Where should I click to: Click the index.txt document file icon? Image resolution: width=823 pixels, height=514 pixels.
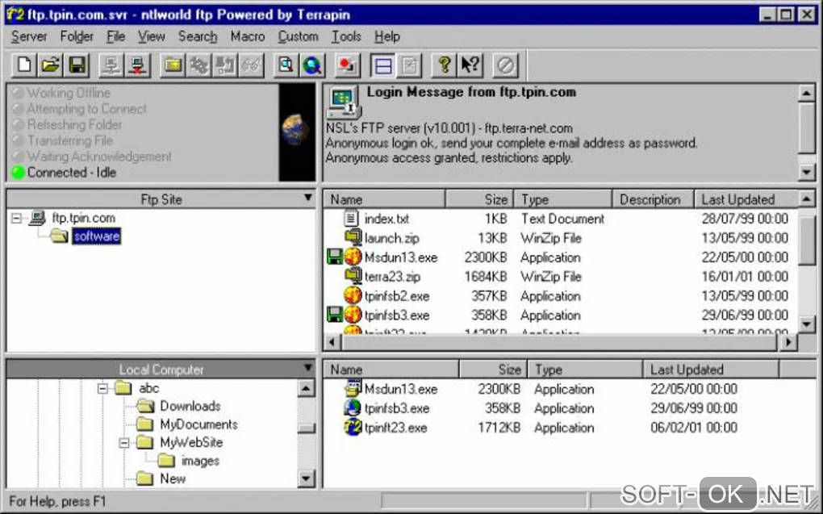[x=352, y=218]
